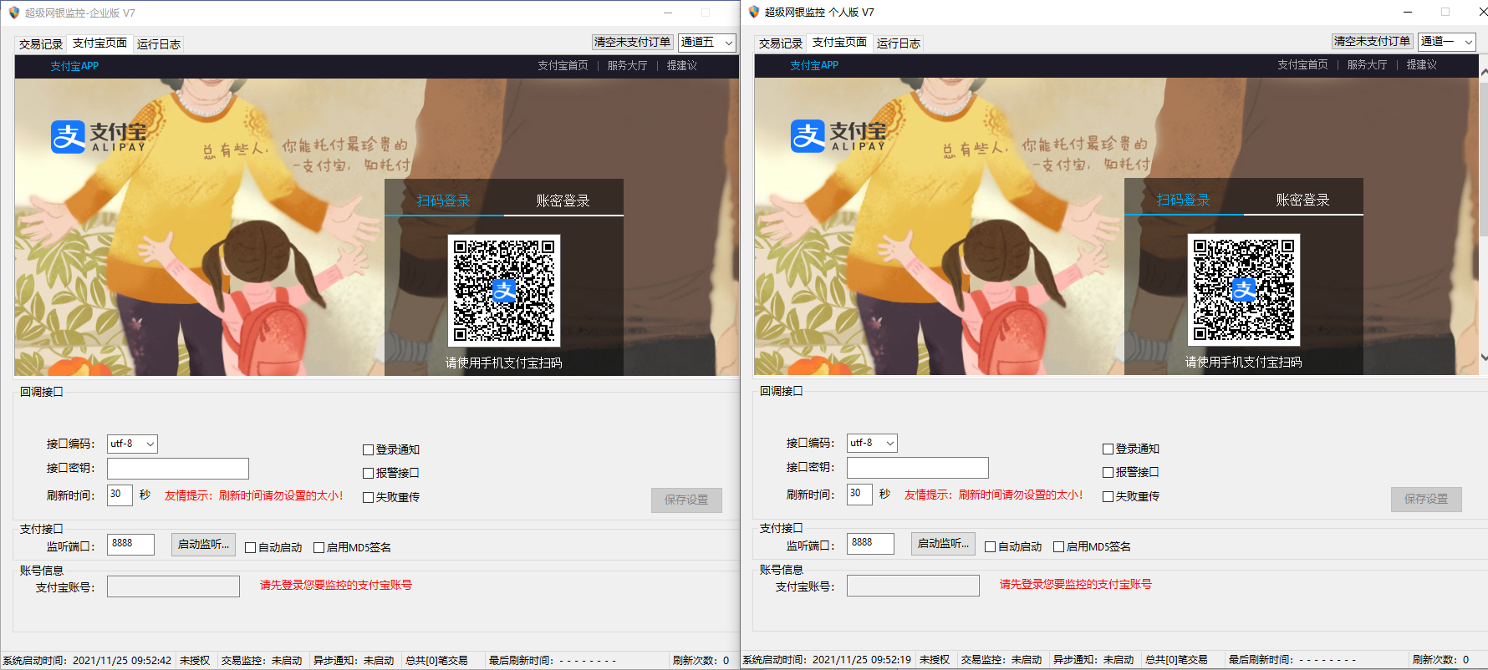Focus 监听端口 field in Personal window
This screenshot has width=1488, height=670.
(870, 544)
